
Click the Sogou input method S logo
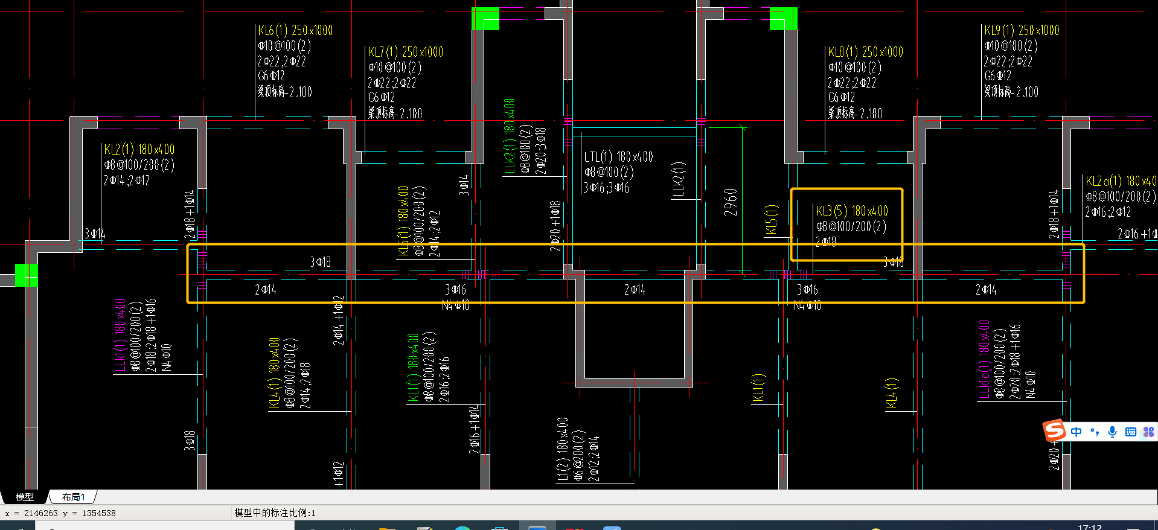1054,430
